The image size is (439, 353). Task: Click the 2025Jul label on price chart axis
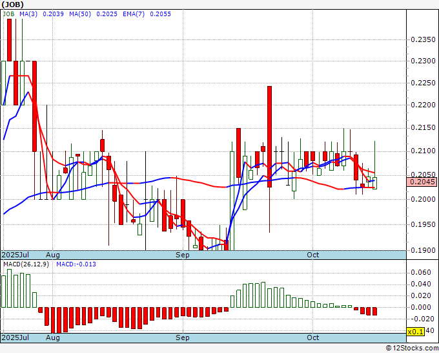coord(15,255)
